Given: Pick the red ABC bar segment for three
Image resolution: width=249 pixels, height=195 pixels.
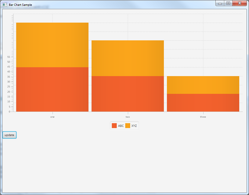Looking at the screenshot, I should 203,103.
